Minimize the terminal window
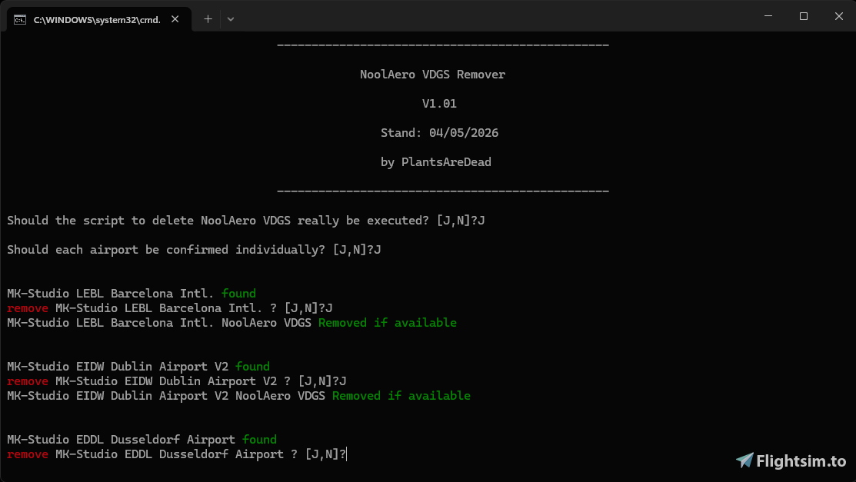Viewport: 856px width, 482px height. pyautogui.click(x=768, y=16)
